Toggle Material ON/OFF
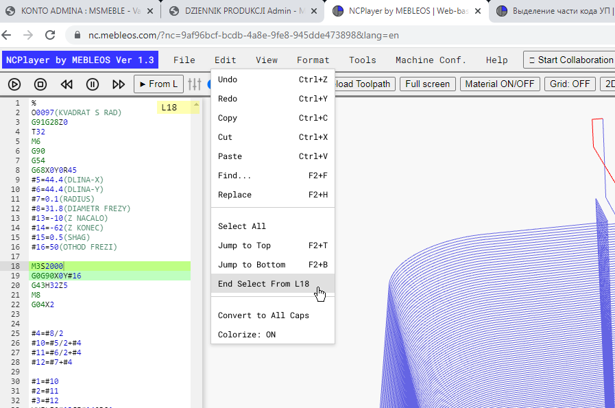 point(500,84)
